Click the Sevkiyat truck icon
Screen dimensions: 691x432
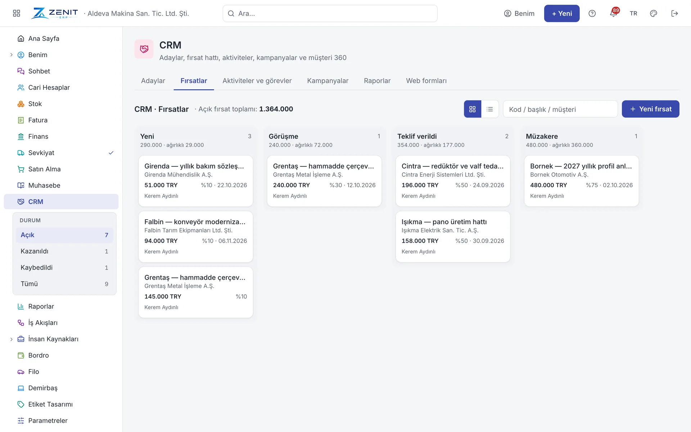coord(21,153)
